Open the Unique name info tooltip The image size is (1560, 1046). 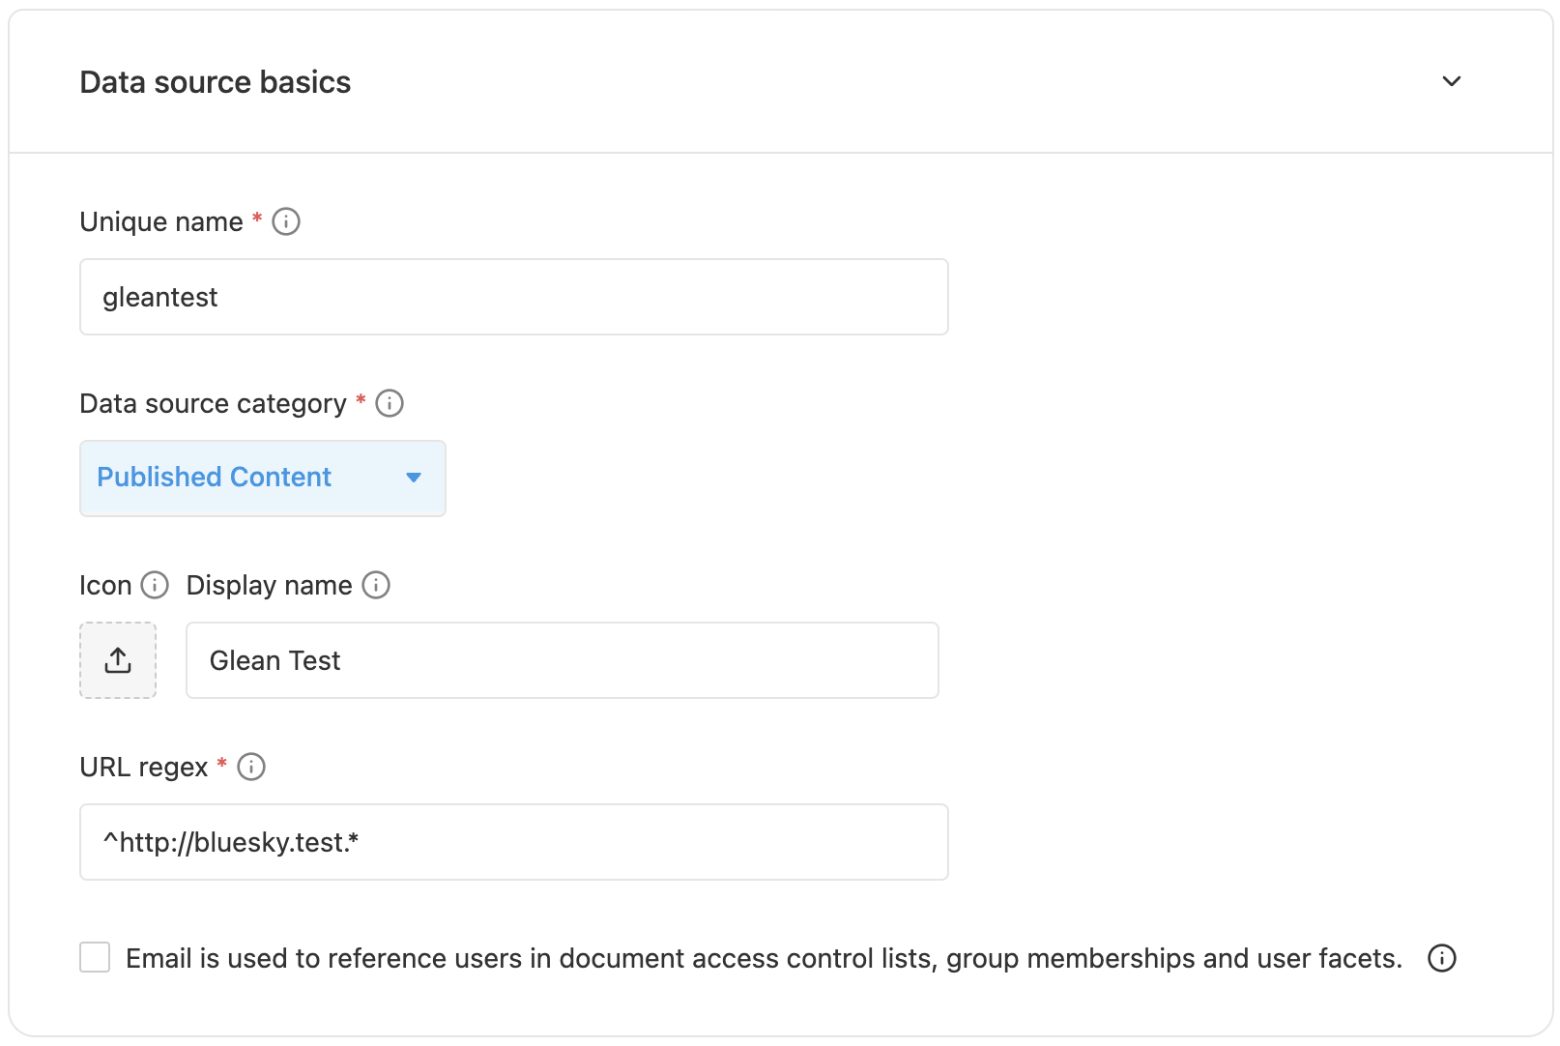(x=285, y=221)
